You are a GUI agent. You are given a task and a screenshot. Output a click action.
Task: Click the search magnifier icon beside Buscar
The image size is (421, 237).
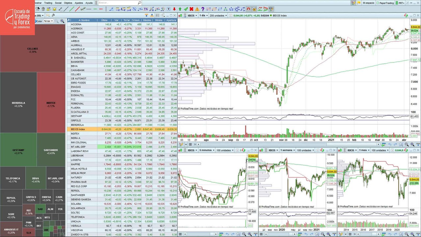click(x=140, y=3)
